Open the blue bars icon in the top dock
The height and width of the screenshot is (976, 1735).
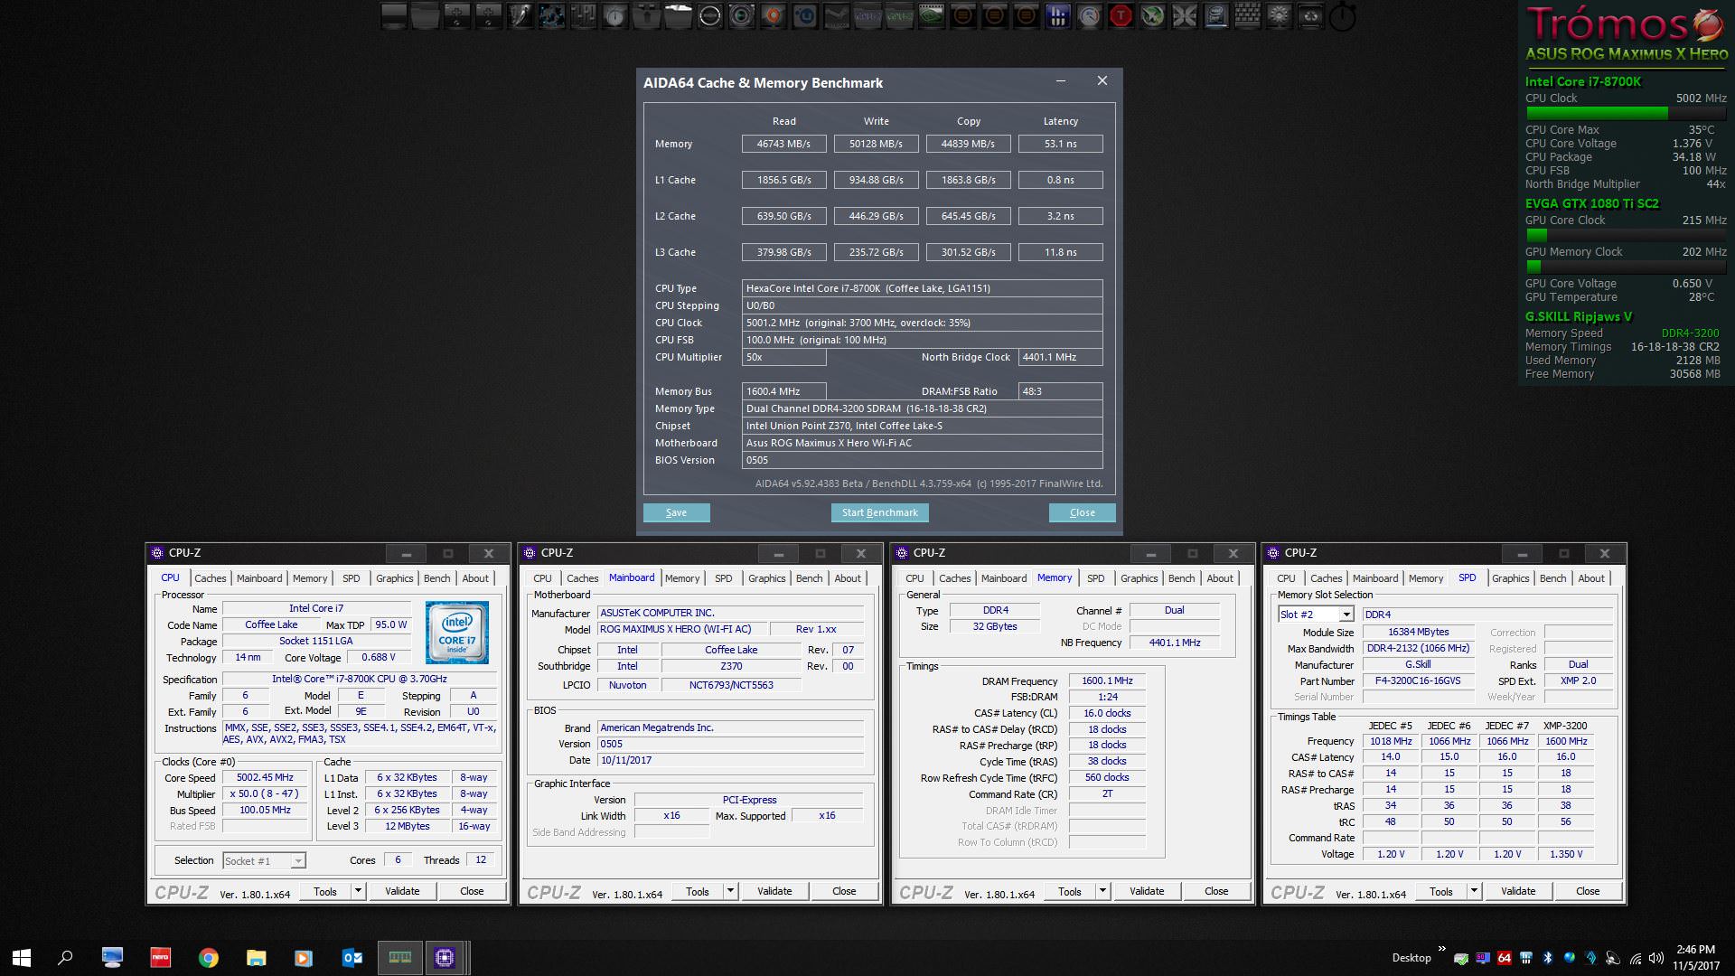(1057, 16)
